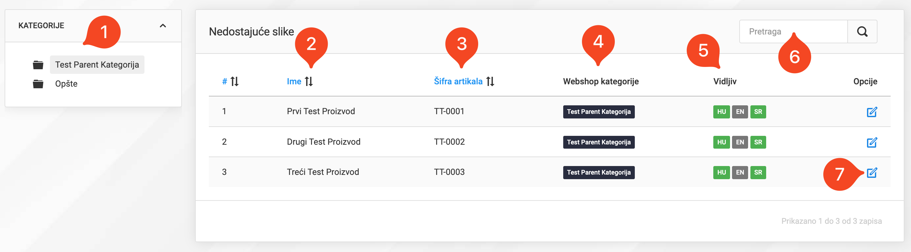
Task: Select Test Parent Kategorija in category tree
Action: point(97,65)
